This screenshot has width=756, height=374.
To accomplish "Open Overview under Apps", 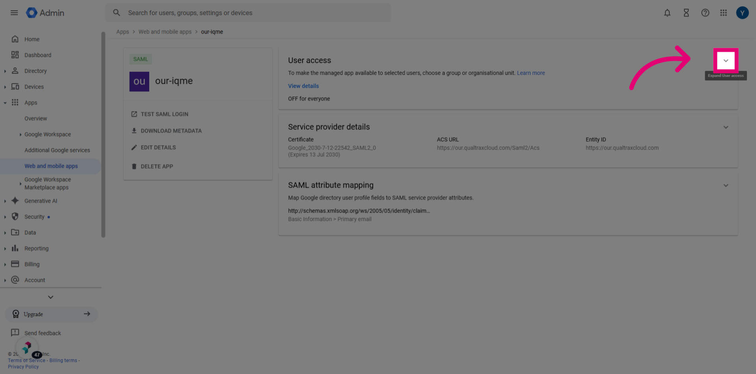I will [35, 118].
